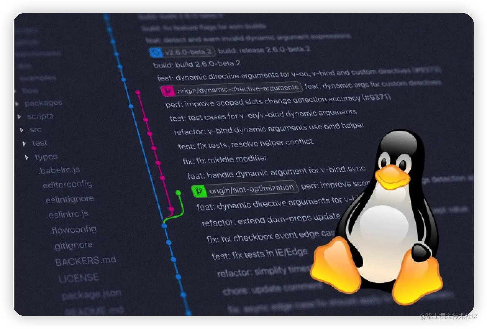Image resolution: width=487 pixels, height=329 pixels.
Task: Expand the flow folder arrow
Action: click(15, 91)
